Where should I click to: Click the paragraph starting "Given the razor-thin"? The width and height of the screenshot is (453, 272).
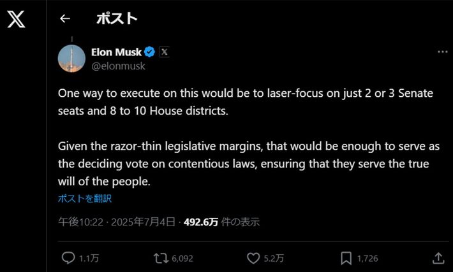tap(249, 164)
